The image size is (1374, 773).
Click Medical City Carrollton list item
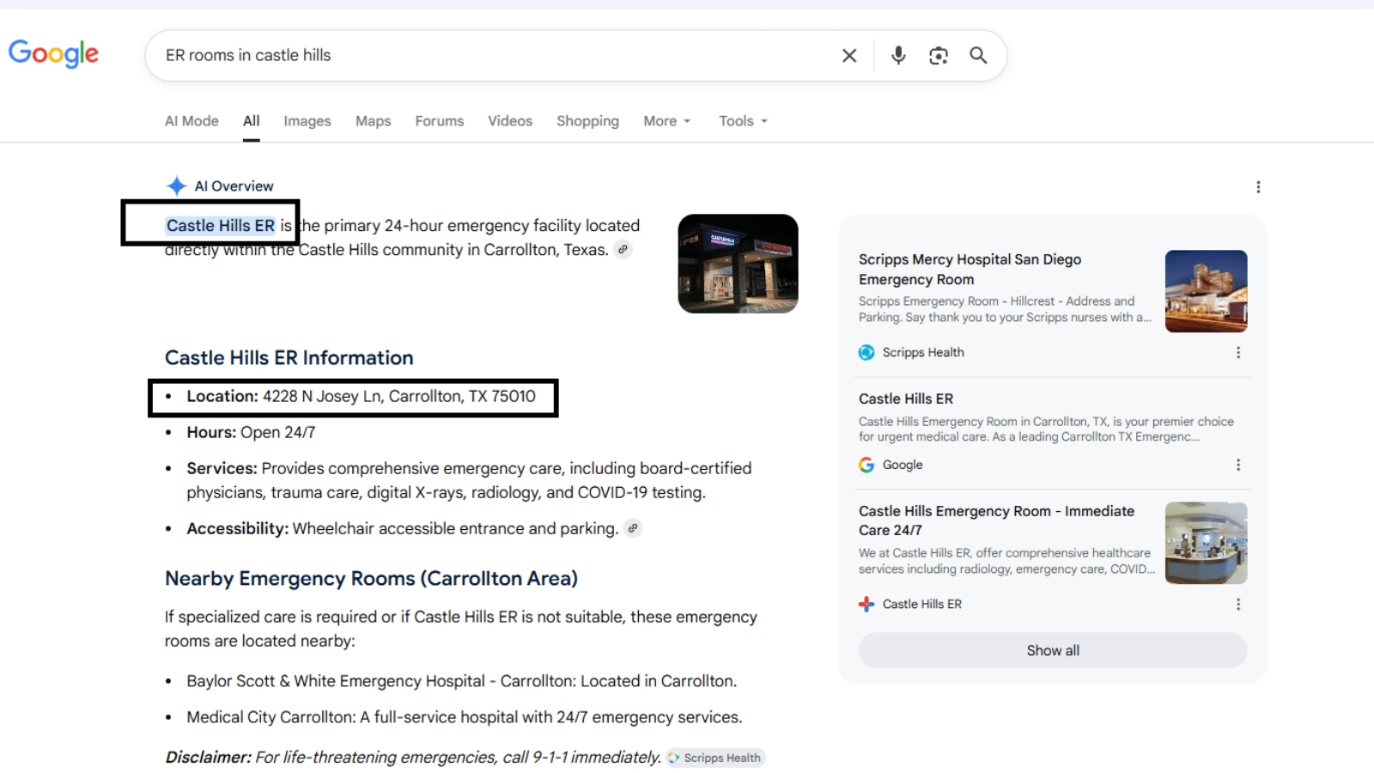(465, 717)
